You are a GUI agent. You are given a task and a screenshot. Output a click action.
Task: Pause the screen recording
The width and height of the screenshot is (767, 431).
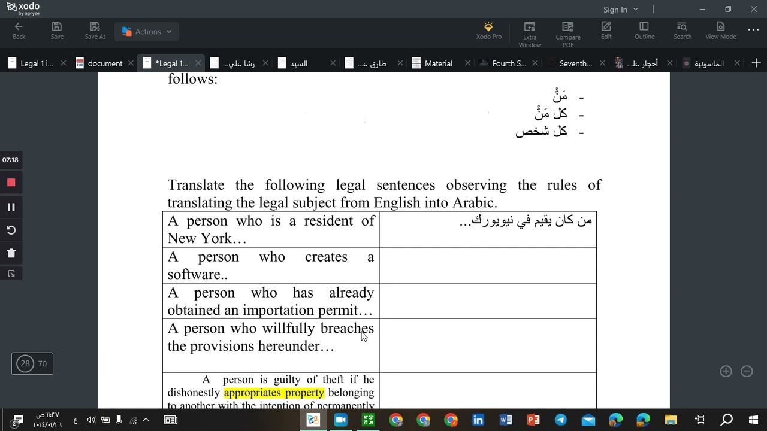11,207
